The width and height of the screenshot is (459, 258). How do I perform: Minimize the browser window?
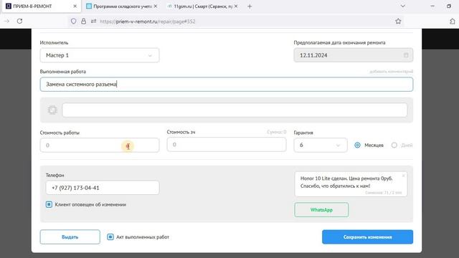[x=432, y=6]
